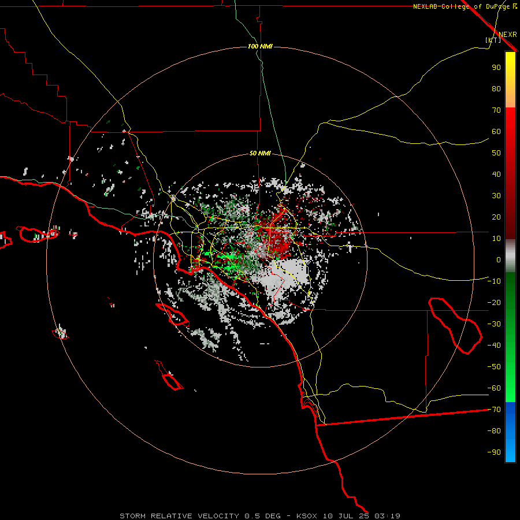520x520 pixels.
Task: Click the 70 value on the velocity scale
Action: point(496,110)
